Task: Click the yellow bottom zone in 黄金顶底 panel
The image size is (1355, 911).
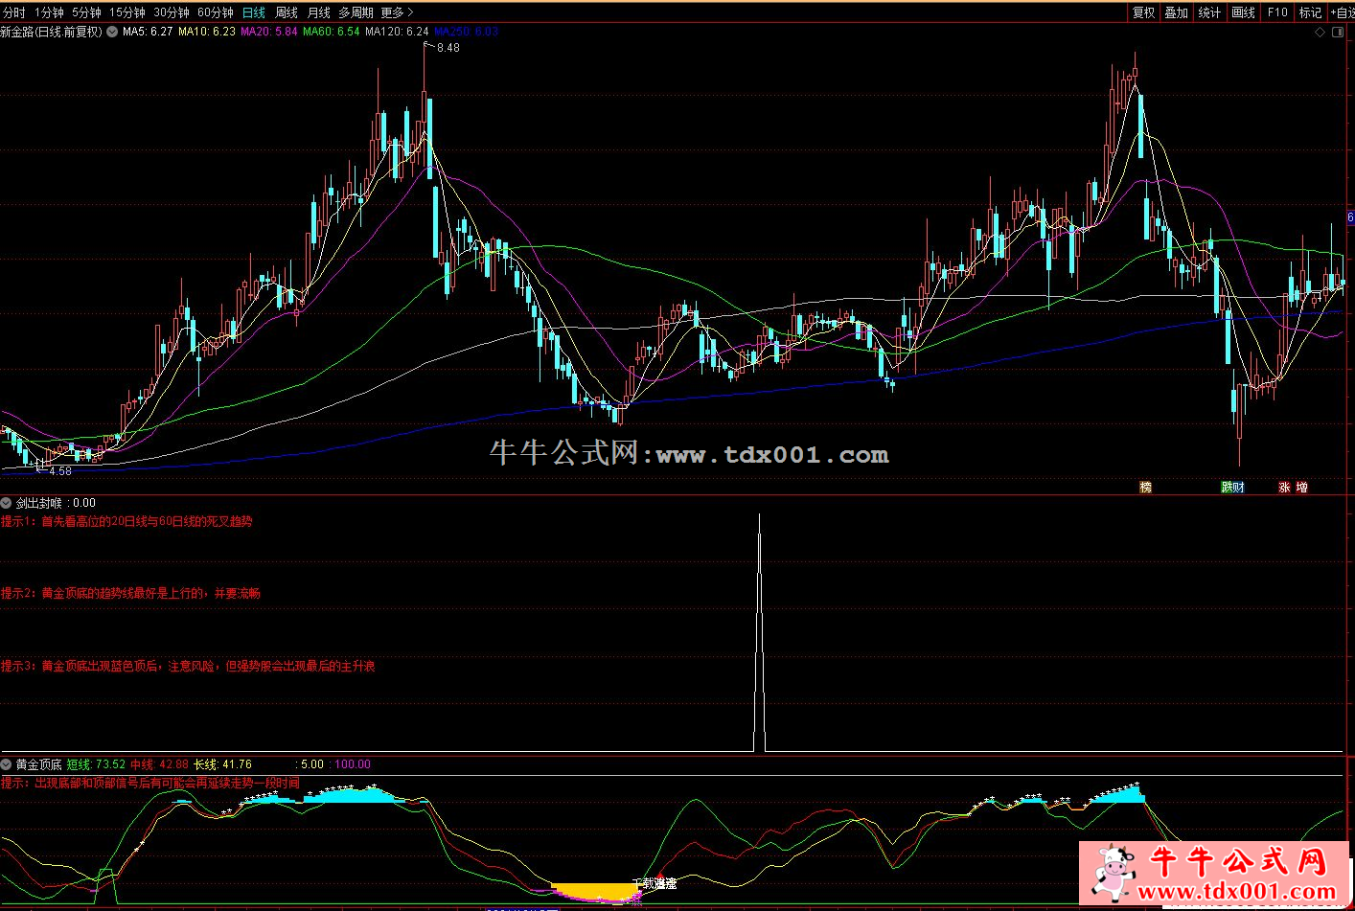Action: [x=596, y=891]
